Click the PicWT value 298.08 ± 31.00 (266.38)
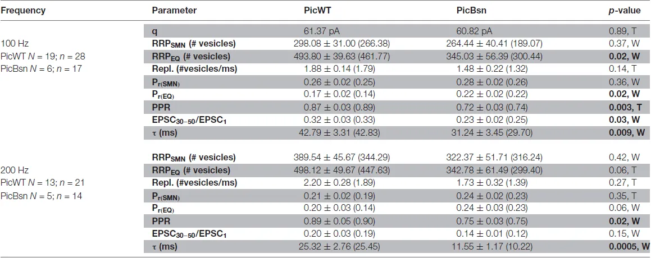651x258 pixels. point(337,44)
